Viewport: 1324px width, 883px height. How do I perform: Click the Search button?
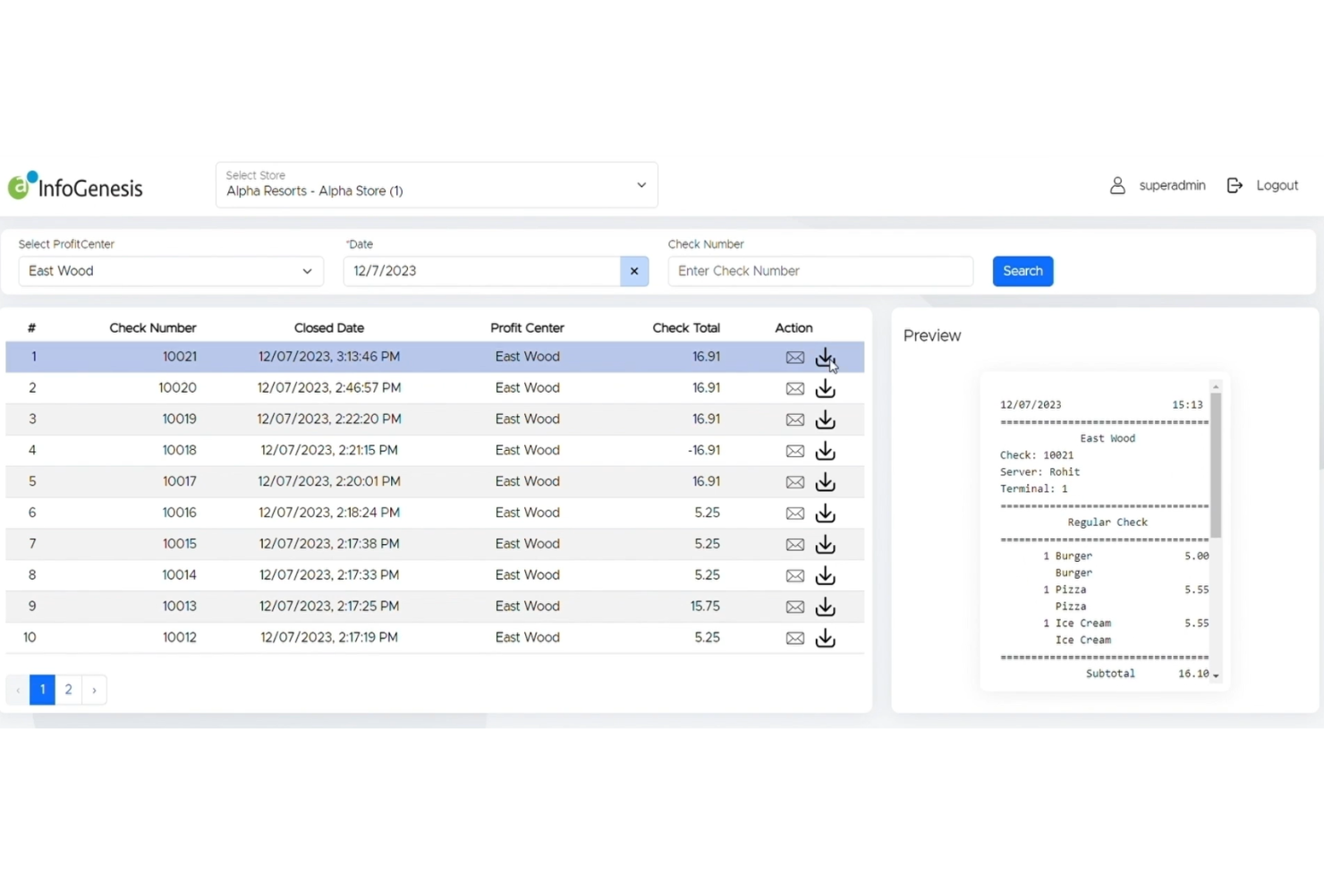(1023, 271)
